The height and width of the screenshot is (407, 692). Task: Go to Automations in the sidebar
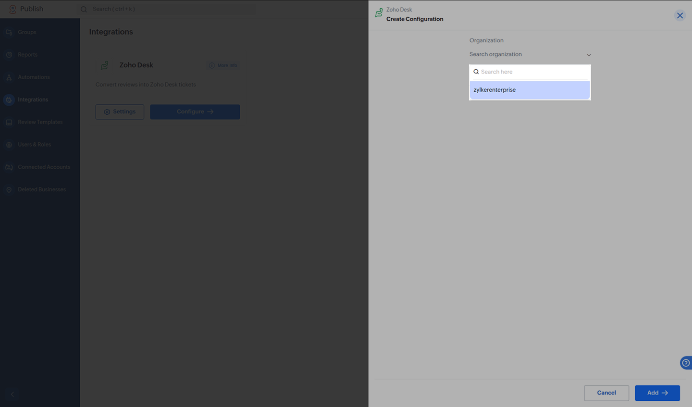[34, 77]
